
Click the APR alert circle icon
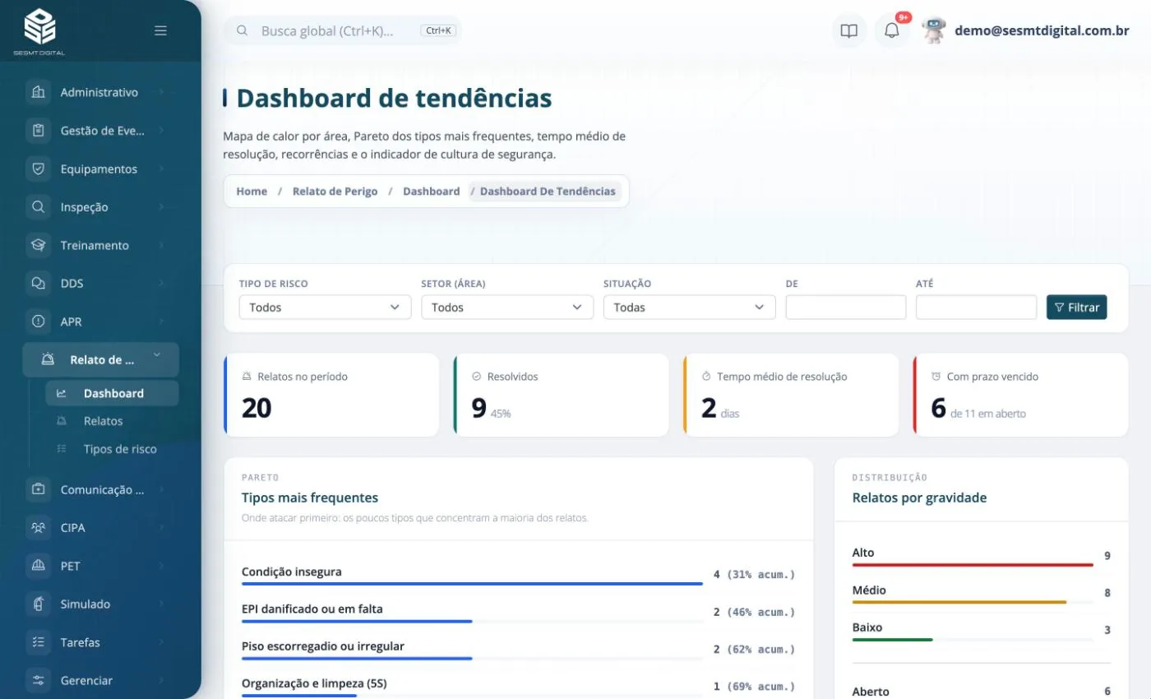(38, 322)
